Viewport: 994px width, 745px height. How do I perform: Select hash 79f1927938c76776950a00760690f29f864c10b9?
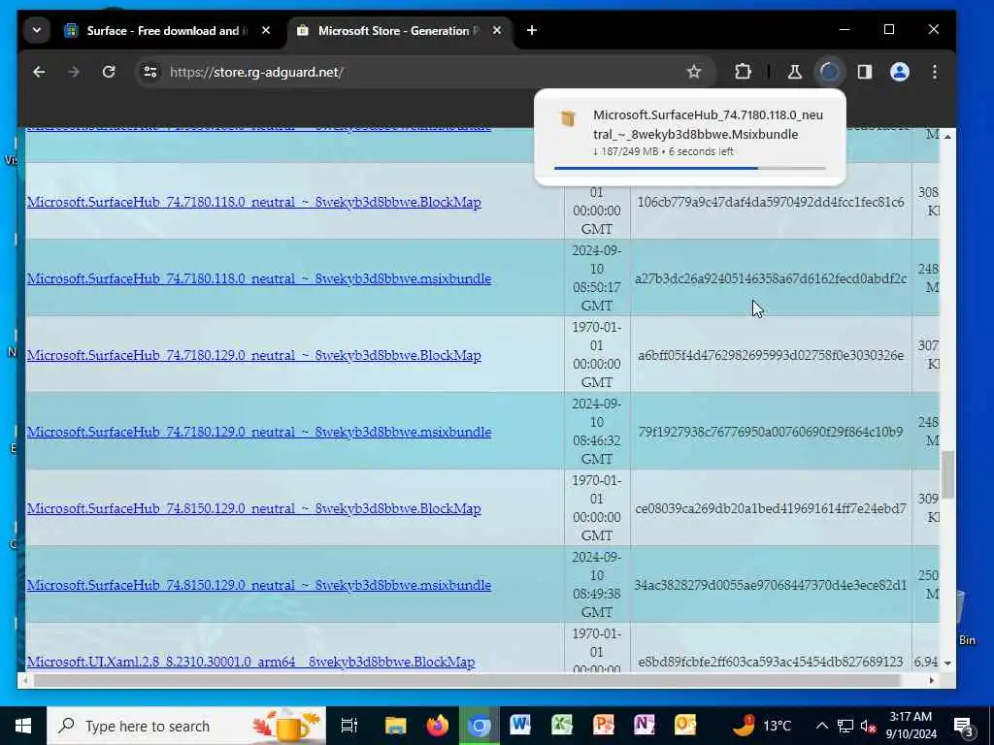[770, 432]
